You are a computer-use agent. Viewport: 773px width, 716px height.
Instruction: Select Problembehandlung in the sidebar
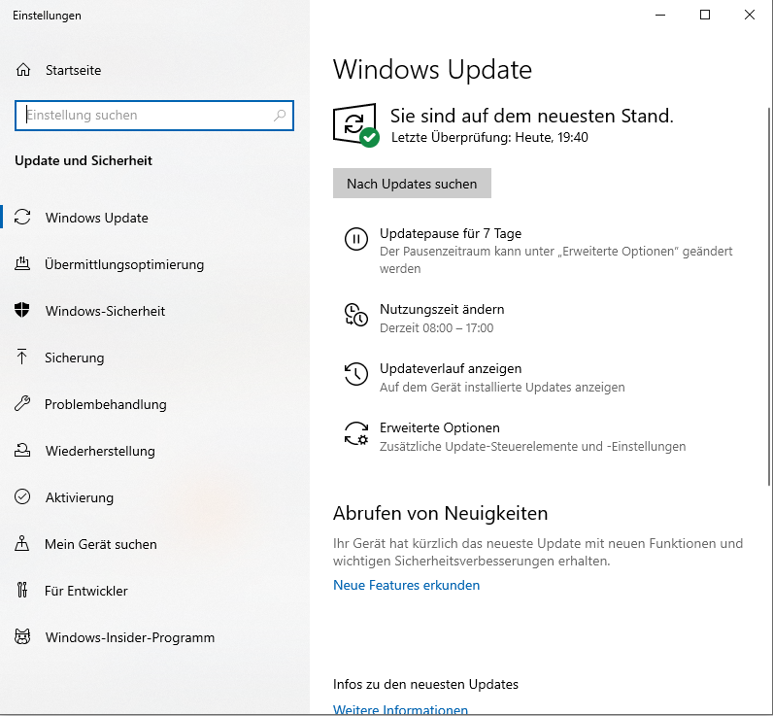(106, 404)
